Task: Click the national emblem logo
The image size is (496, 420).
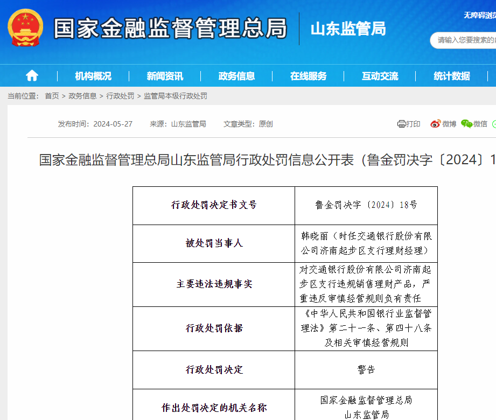Action: pos(25,27)
